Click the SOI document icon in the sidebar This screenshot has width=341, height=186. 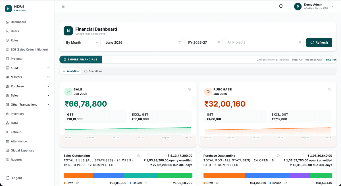pyautogui.click(x=7, y=50)
